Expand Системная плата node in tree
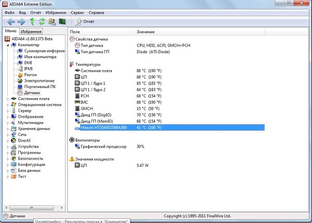312x223 pixels. [8, 99]
